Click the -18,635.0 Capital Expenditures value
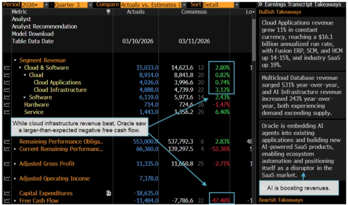Screen dimensions: 348x205 tap(146, 193)
